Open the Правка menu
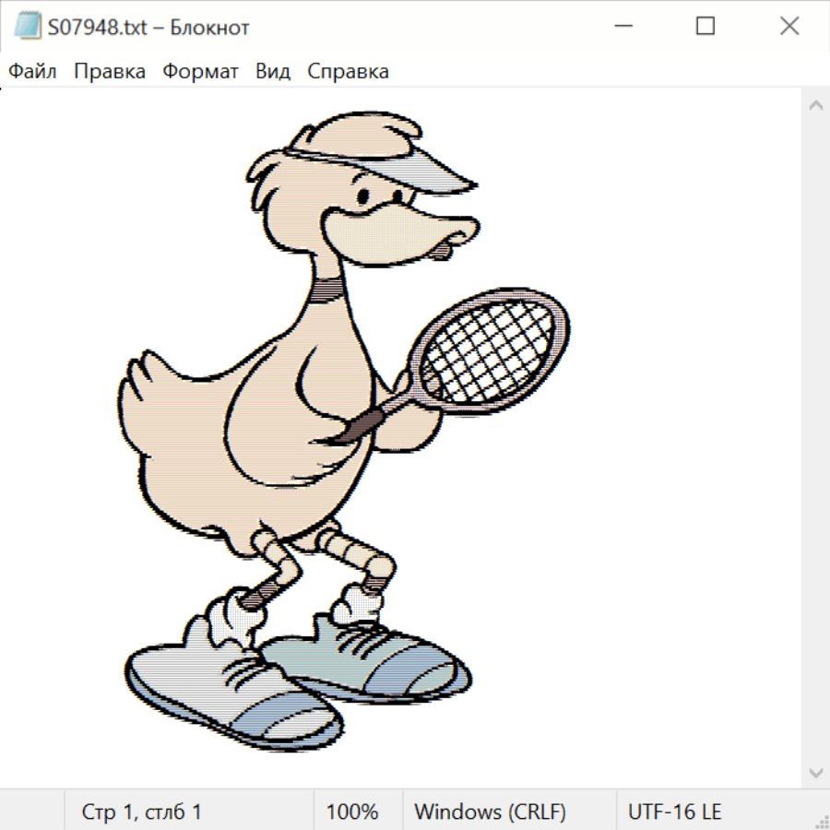The image size is (830, 830). point(109,72)
